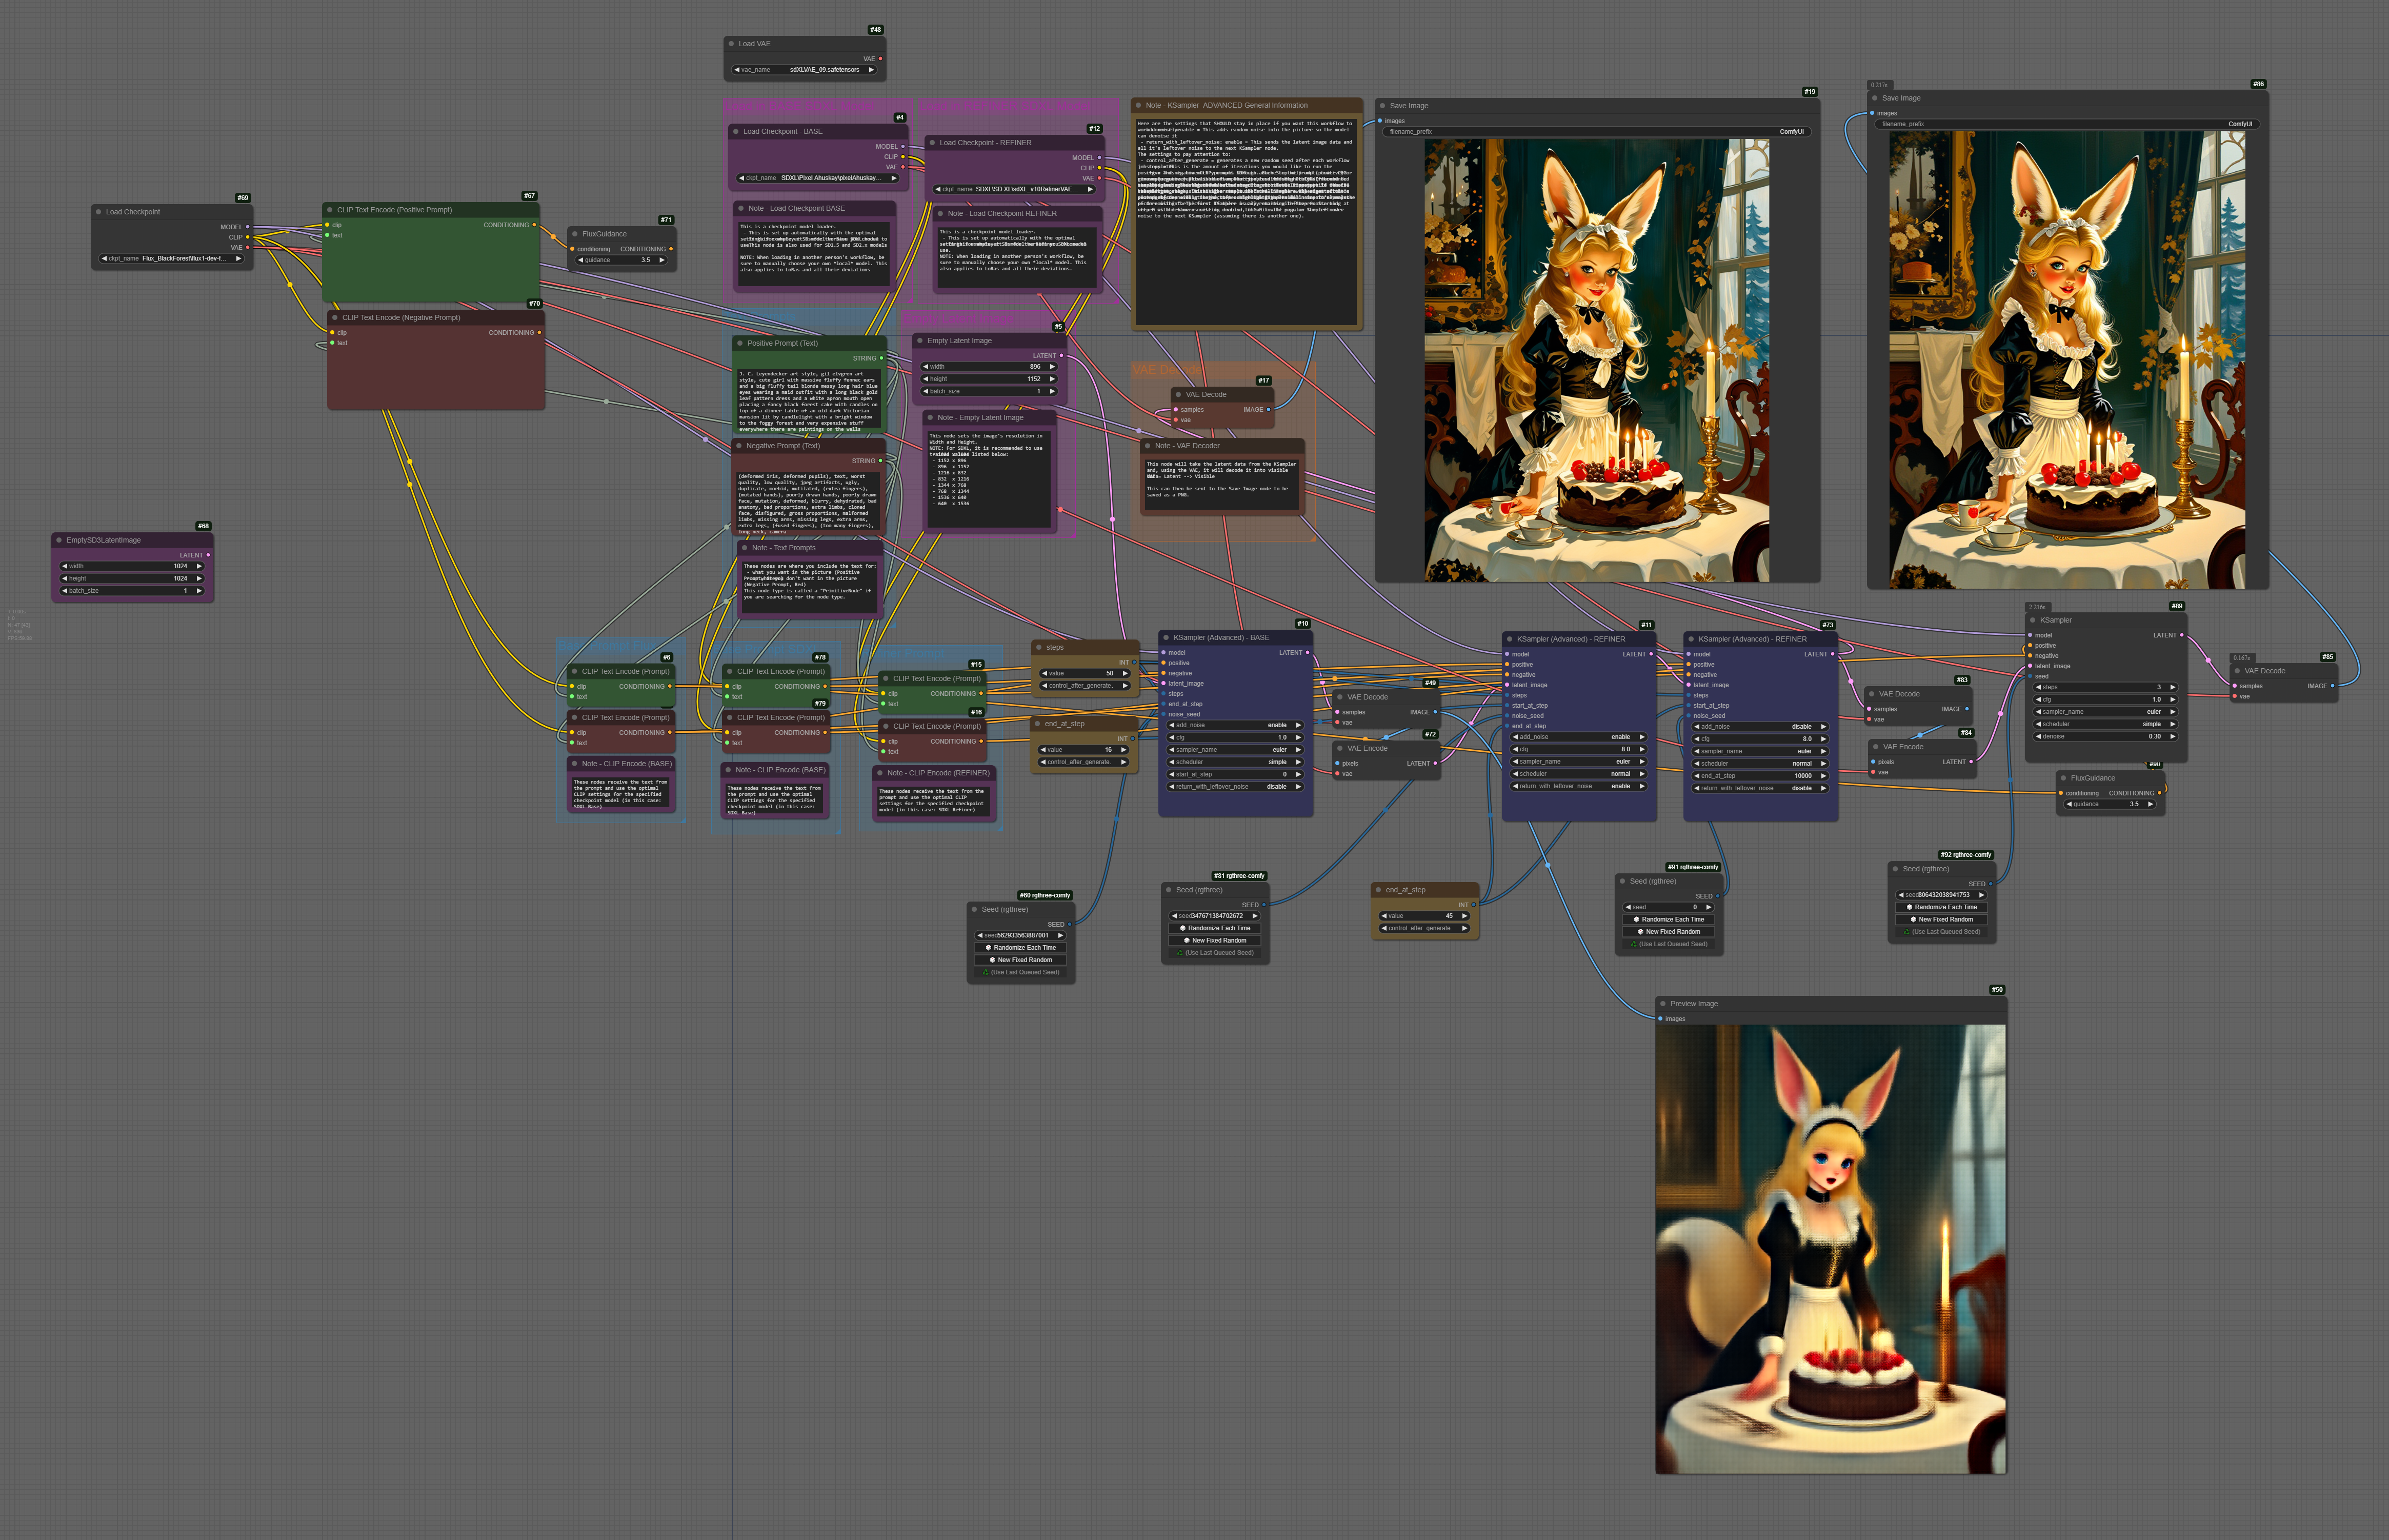Screen dimensions: 2389x1540
Task: Open ckpt_name Flux_BlackForest checkpoint combo
Action: (171, 258)
